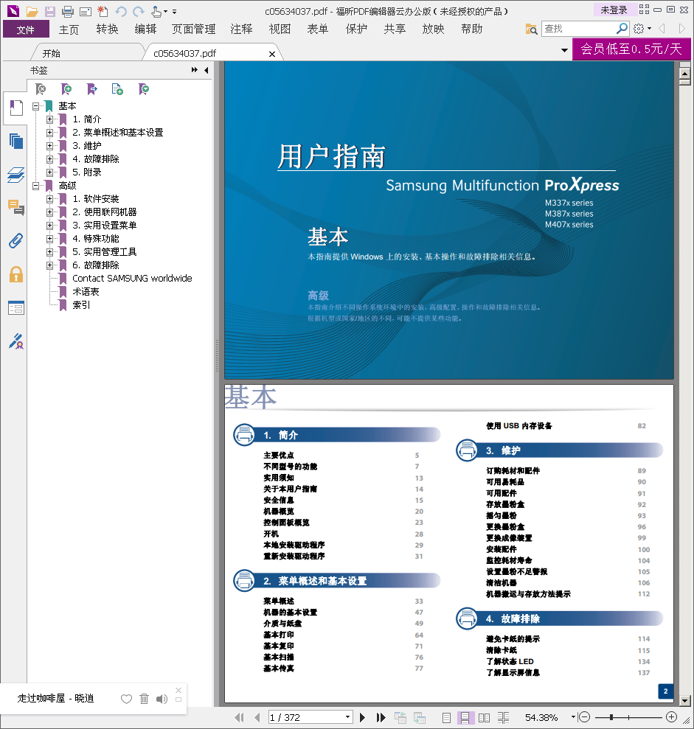Select facing two-page view mode
Image resolution: width=694 pixels, height=729 pixels.
point(485,718)
